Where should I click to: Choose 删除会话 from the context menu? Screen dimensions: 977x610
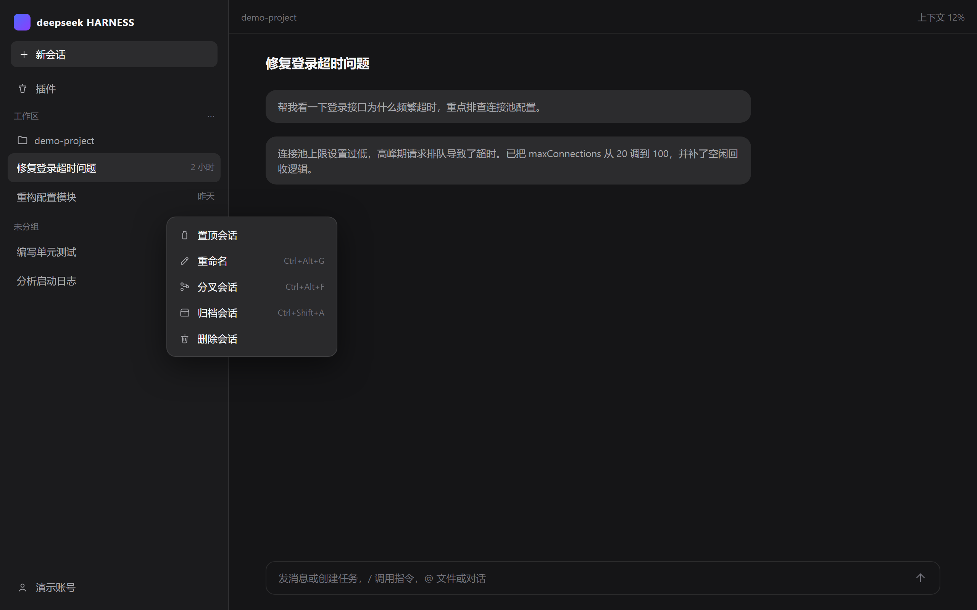coord(252,339)
